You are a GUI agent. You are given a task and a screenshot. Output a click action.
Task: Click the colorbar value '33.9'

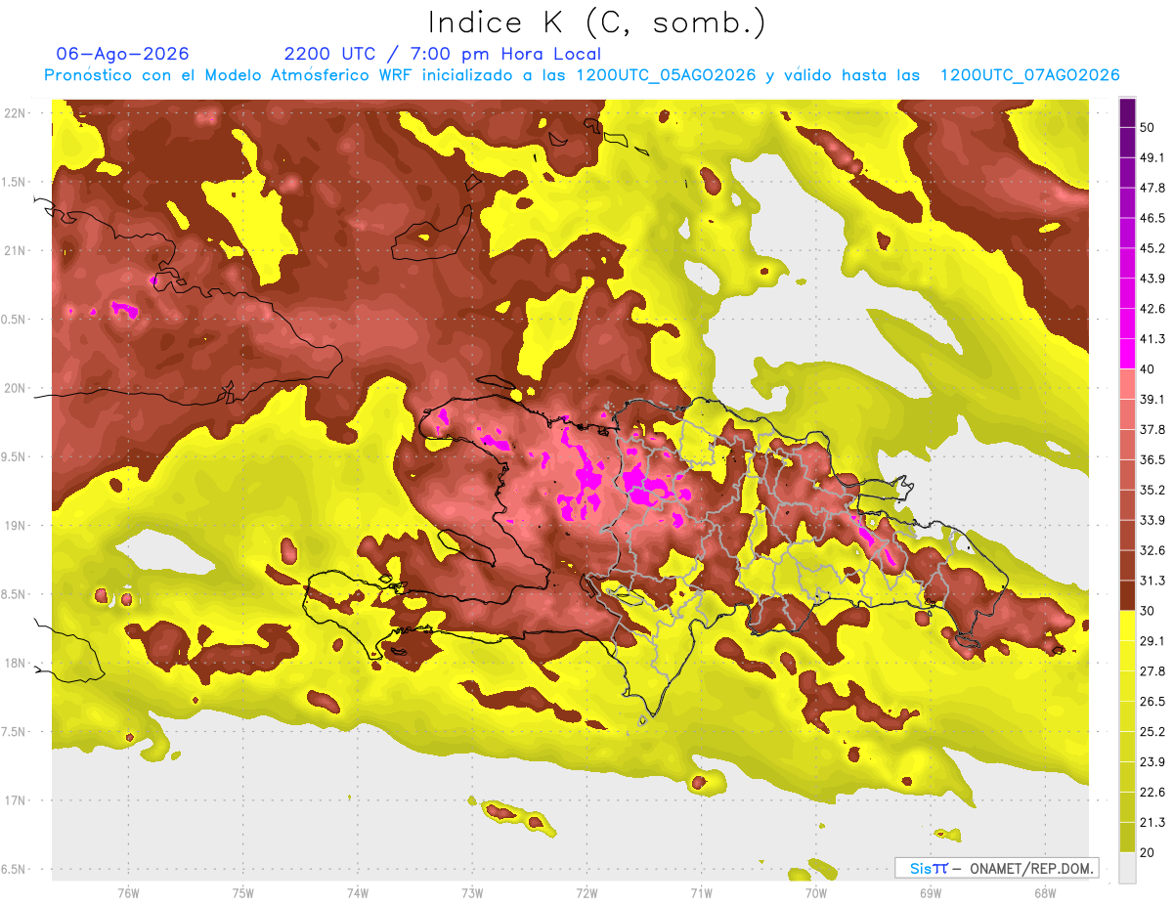point(1152,520)
